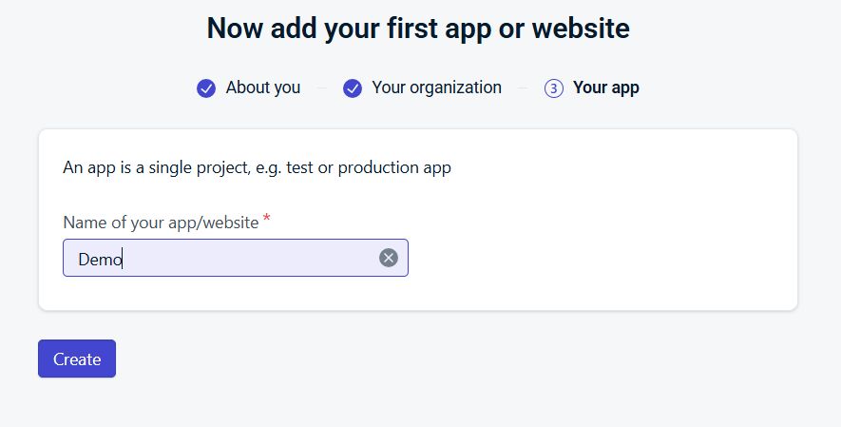Go to the Your organization step
The height and width of the screenshot is (427, 841).
click(436, 87)
